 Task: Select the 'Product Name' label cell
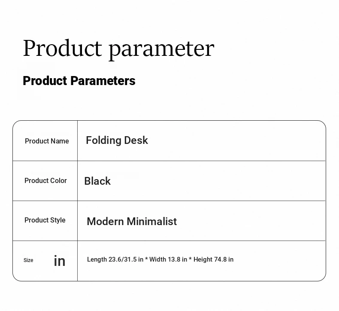45,141
